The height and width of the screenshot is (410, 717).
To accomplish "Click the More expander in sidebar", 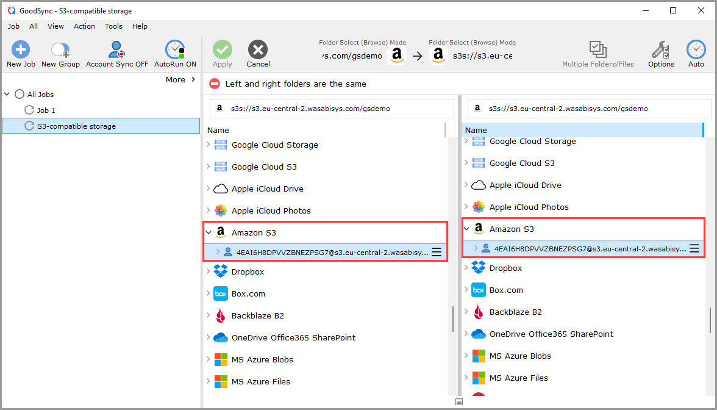I will (x=180, y=79).
